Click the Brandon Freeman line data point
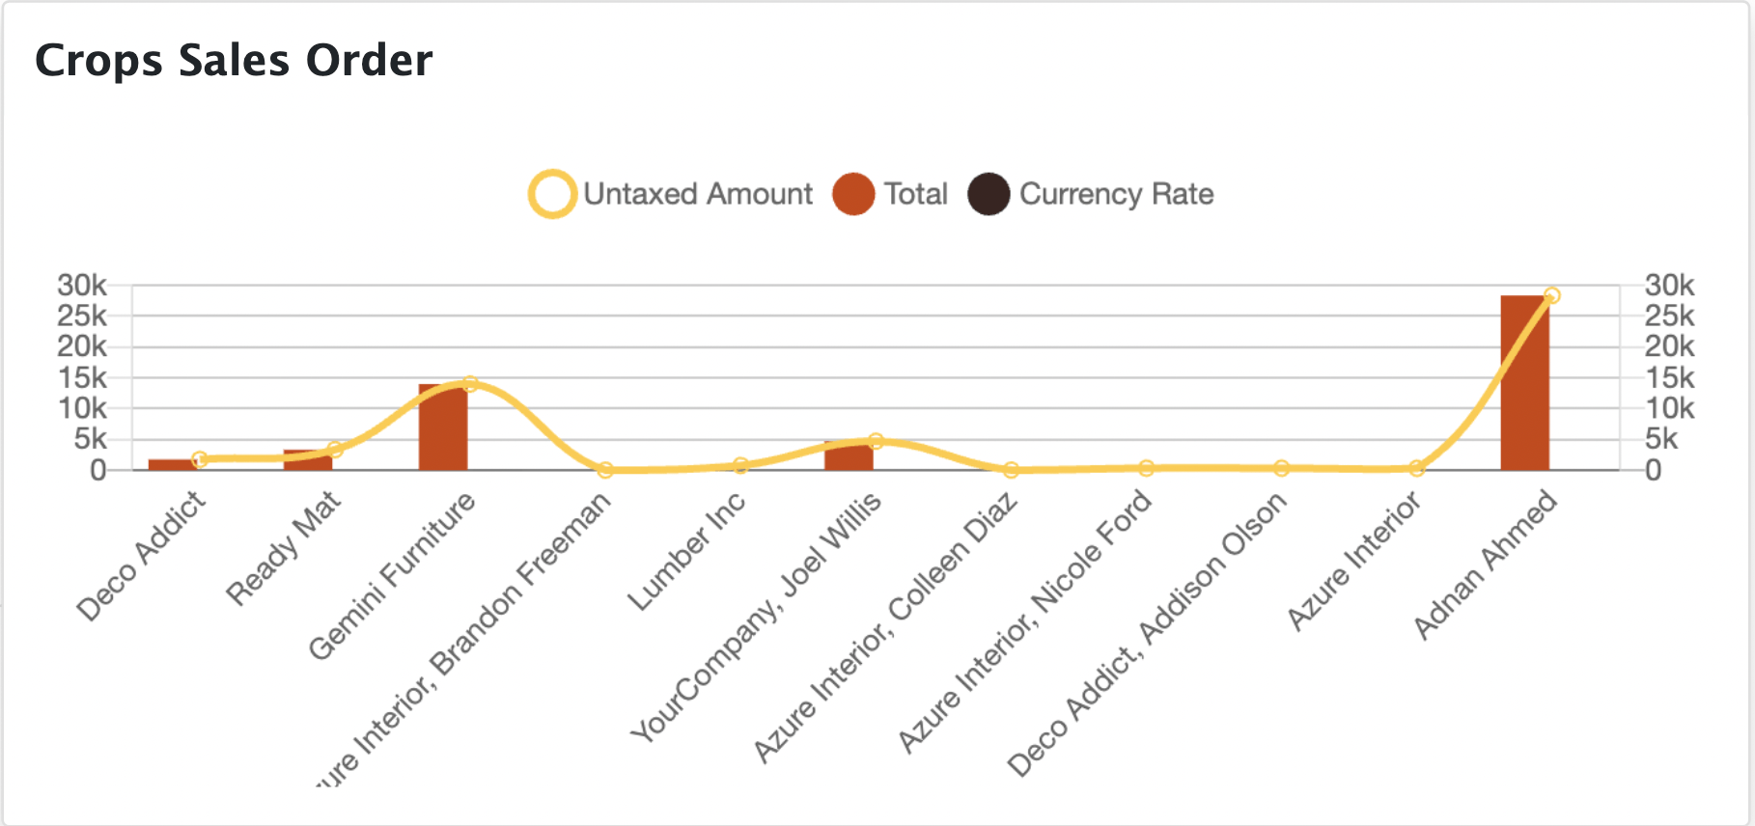Screen dimensions: 1755x826 click(x=605, y=470)
